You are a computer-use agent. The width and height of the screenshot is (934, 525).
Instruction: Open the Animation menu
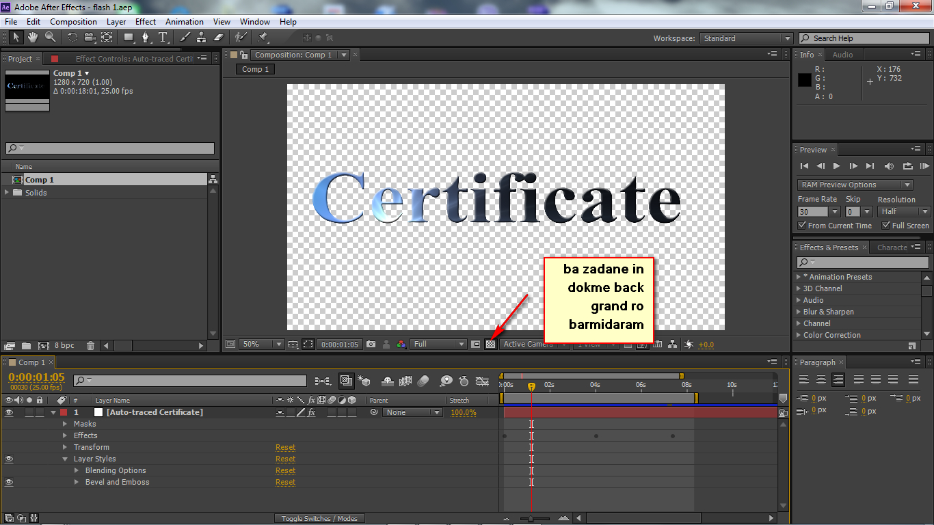pyautogui.click(x=185, y=22)
